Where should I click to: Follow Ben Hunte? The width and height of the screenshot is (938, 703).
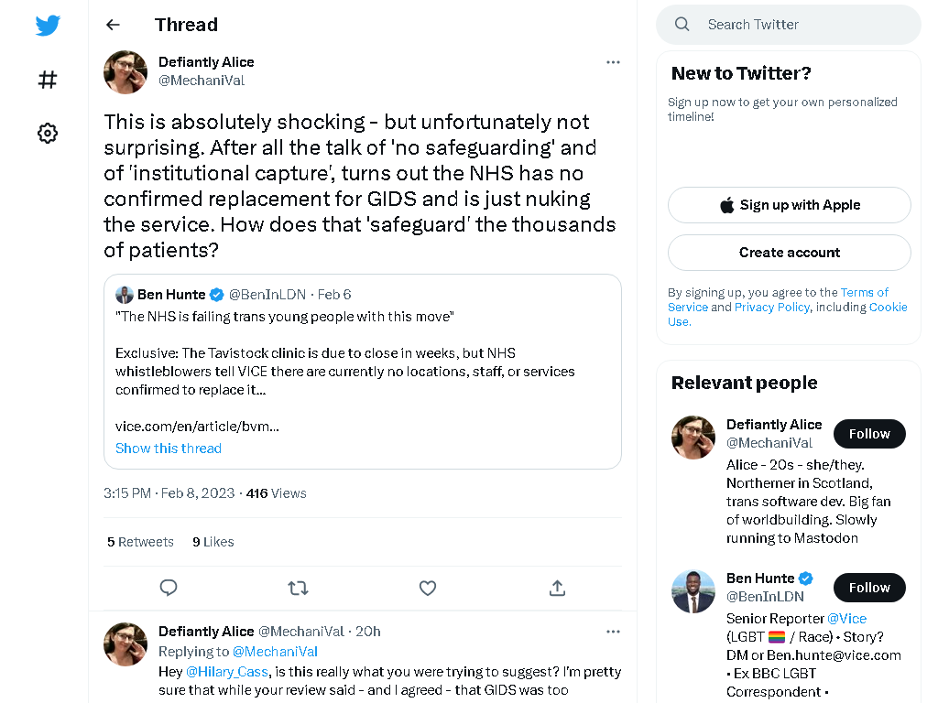click(x=869, y=588)
